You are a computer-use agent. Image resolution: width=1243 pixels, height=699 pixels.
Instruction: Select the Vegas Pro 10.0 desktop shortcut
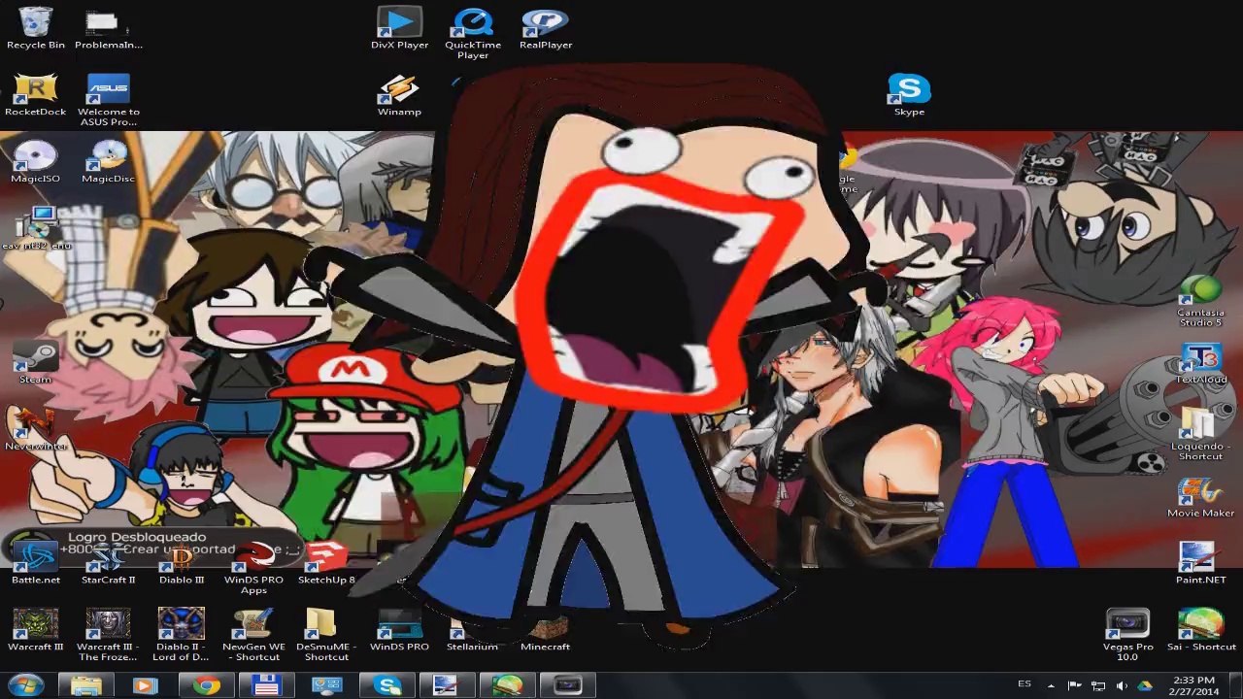(1127, 635)
